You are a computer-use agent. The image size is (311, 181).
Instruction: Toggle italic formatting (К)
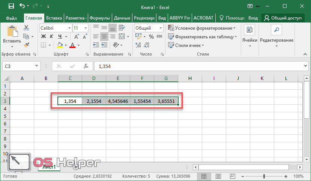pos(51,36)
